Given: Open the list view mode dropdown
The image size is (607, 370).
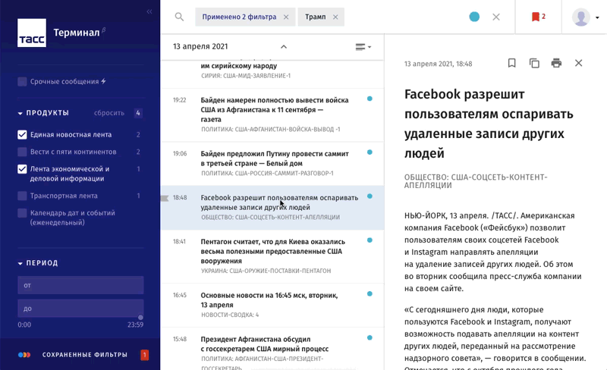Looking at the screenshot, I should 363,47.
